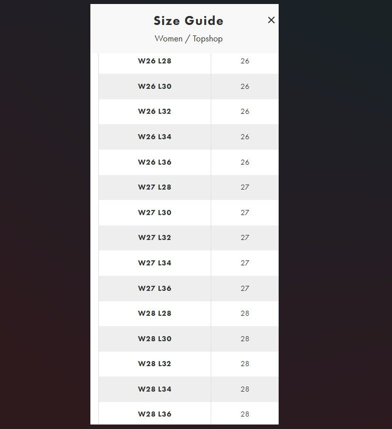Click the W28 L34 size label

155,389
